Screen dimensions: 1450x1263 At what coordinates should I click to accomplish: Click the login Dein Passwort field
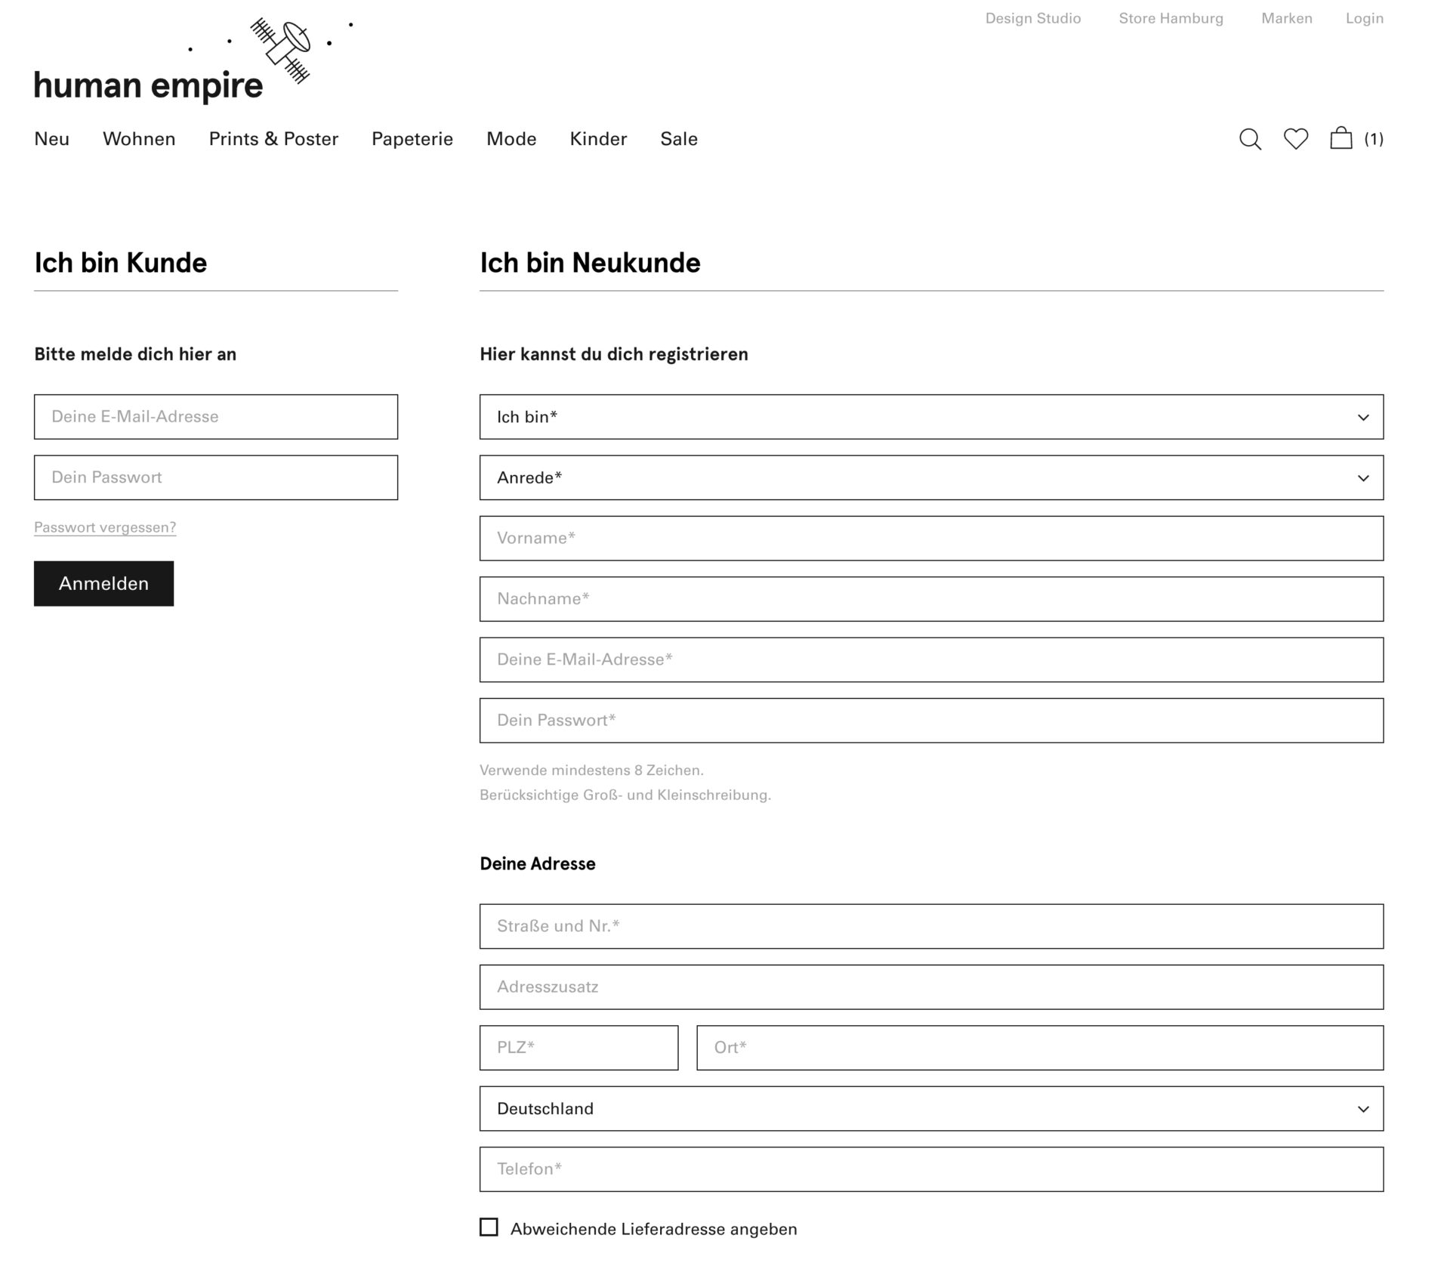(216, 477)
